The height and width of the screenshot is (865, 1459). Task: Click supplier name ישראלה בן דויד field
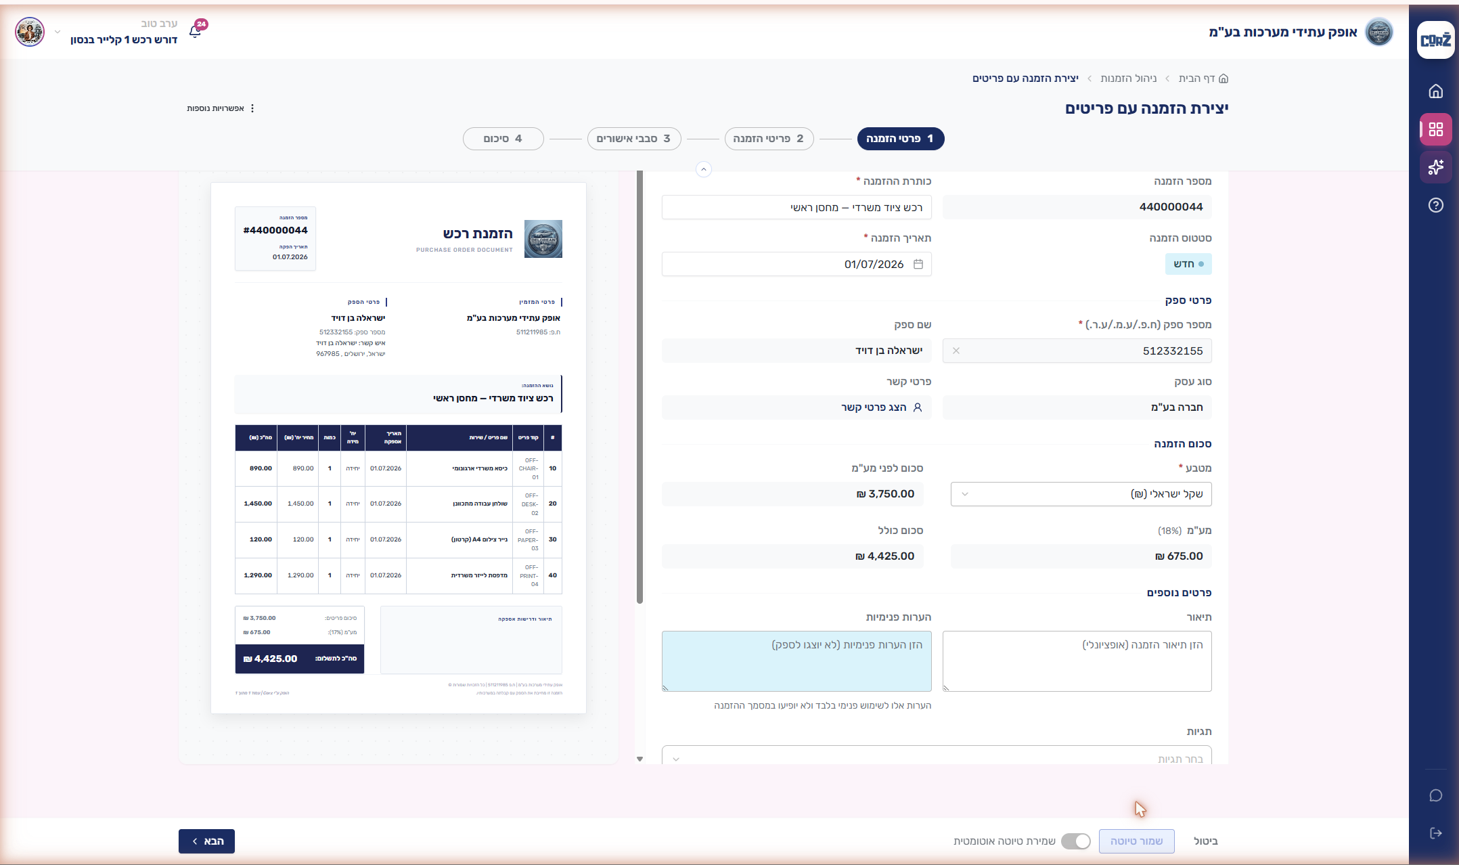point(796,351)
